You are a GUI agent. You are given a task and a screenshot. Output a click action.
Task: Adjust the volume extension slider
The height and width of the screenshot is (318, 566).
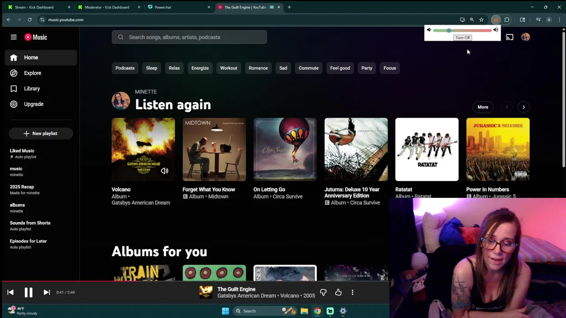[x=462, y=30]
